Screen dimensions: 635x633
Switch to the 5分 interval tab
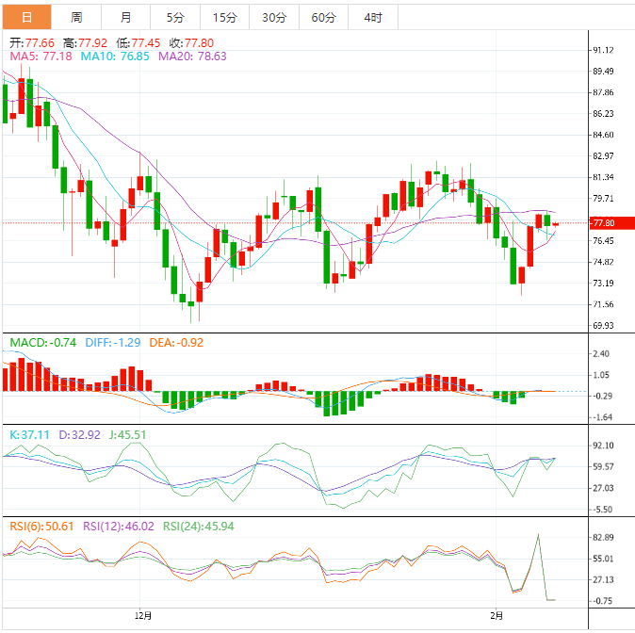(175, 17)
